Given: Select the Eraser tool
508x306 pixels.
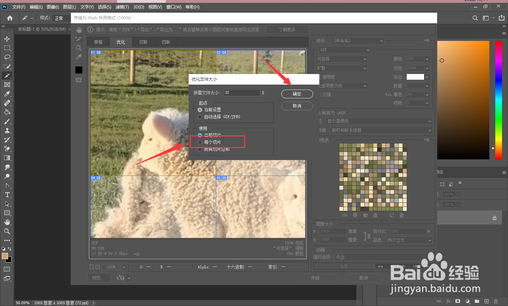Looking at the screenshot, I should tap(7, 149).
